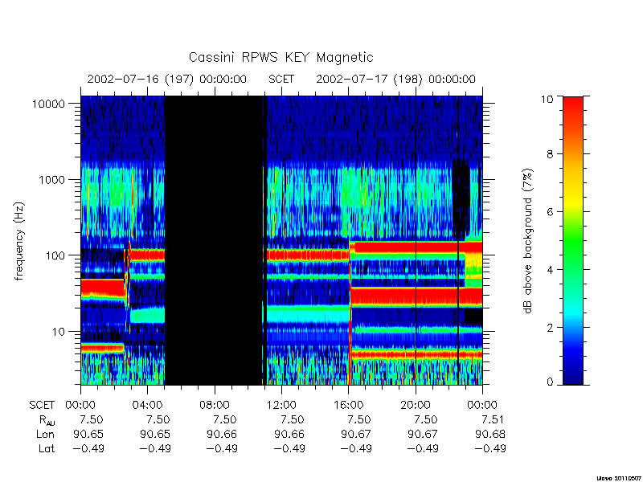Click the R AU value 7.50 under 08:00

(x=225, y=419)
